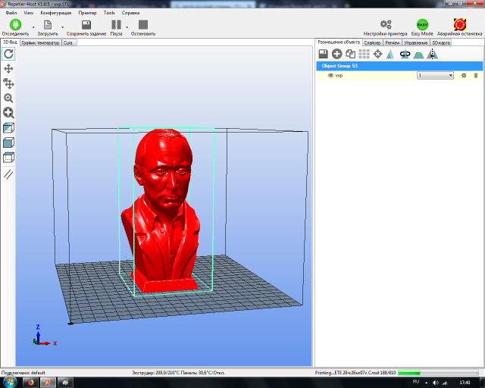This screenshot has width=485, height=388.
Task: Open the Конфигурация menu
Action: pyautogui.click(x=55, y=13)
